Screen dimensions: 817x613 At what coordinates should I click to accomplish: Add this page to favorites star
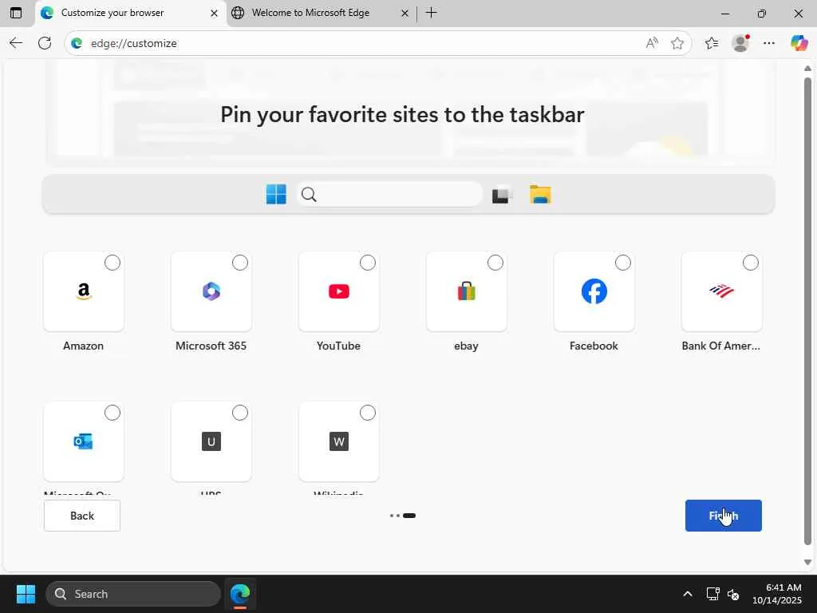pos(677,43)
